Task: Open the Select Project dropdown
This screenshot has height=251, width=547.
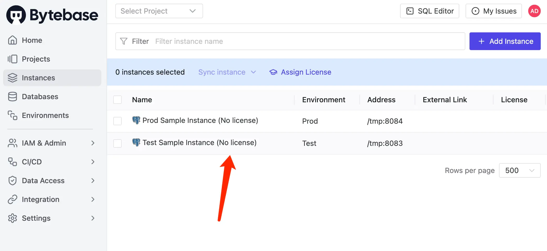Action: coord(159,11)
